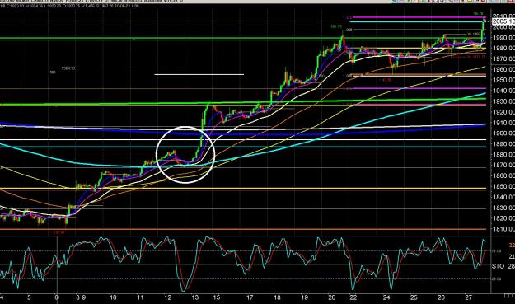Click the 1980.00 price axis label
Screen dimensions: 515x304
coord(503,49)
